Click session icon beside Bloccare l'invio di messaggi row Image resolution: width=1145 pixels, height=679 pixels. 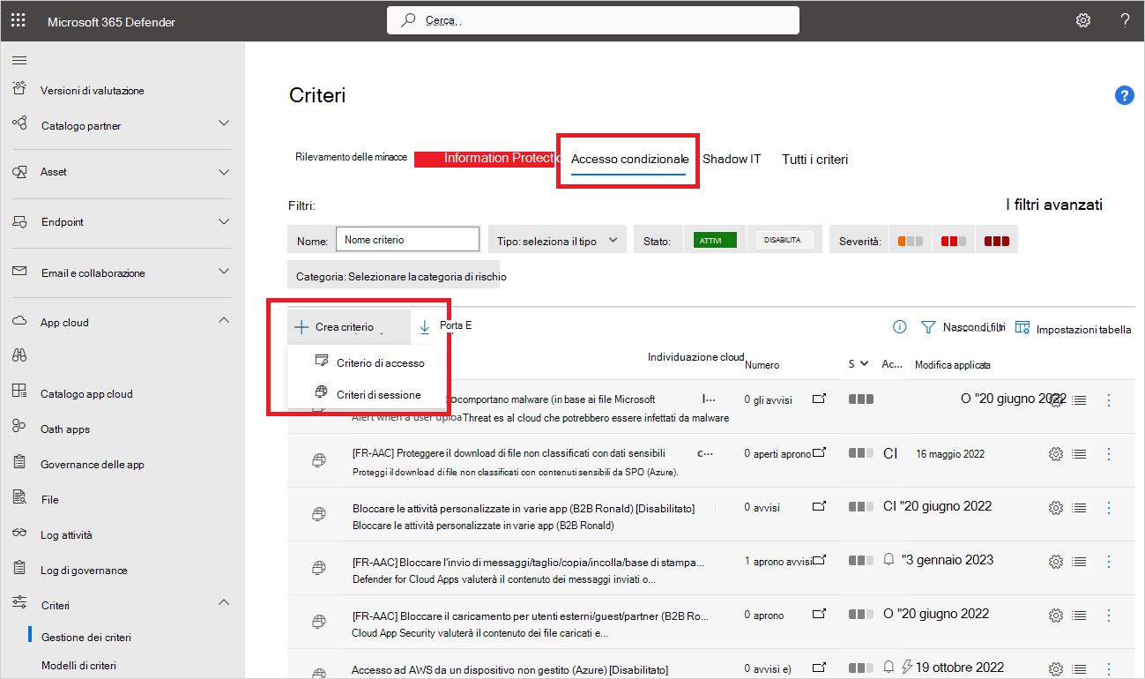319,568
